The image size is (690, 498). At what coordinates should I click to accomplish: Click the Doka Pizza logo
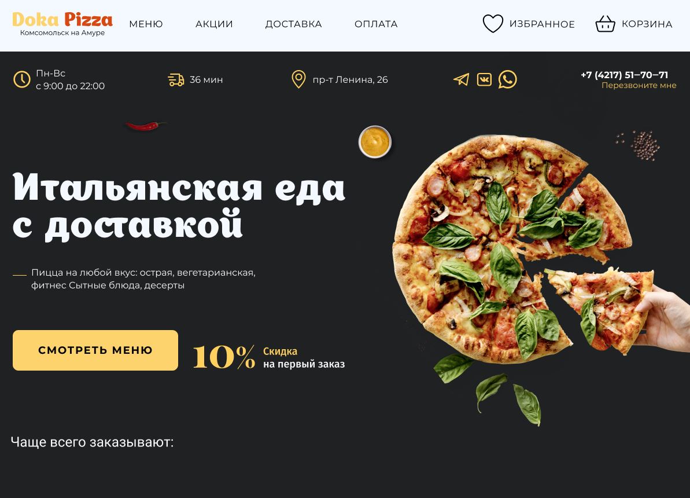tap(62, 24)
